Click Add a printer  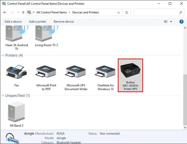click(x=38, y=22)
